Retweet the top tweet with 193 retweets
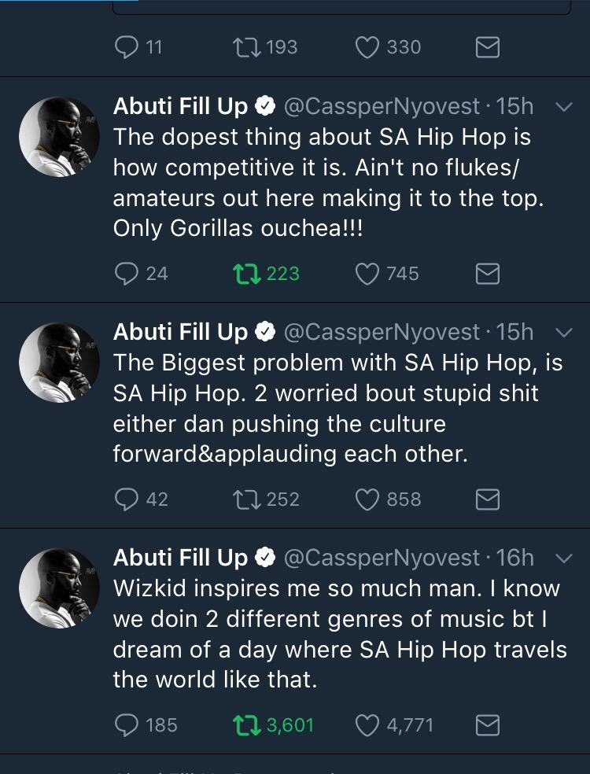Image resolution: width=590 pixels, height=774 pixels. [x=246, y=47]
